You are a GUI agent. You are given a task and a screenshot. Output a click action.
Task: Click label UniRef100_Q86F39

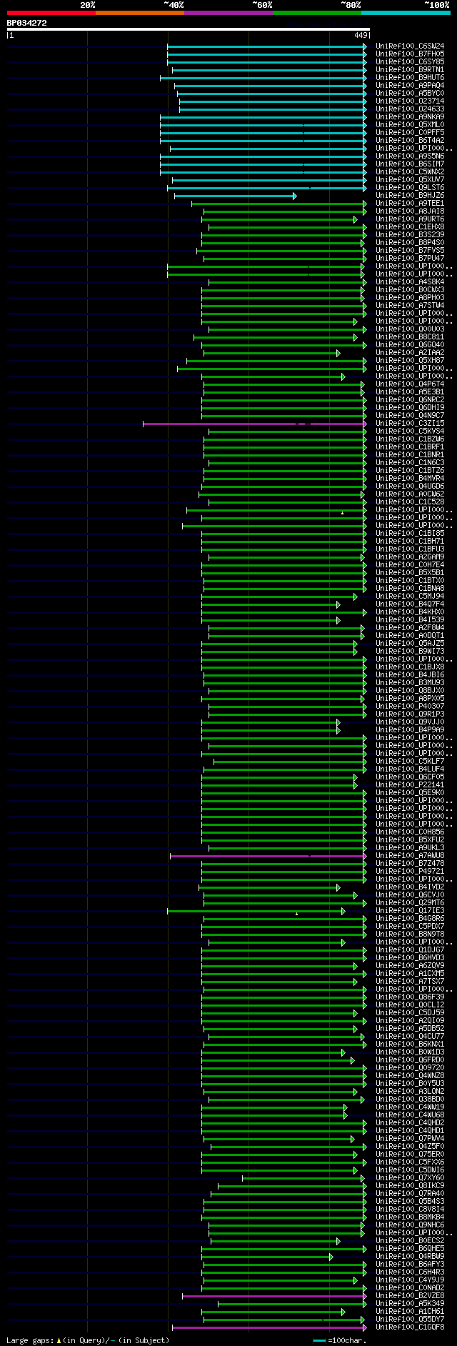[x=410, y=997]
